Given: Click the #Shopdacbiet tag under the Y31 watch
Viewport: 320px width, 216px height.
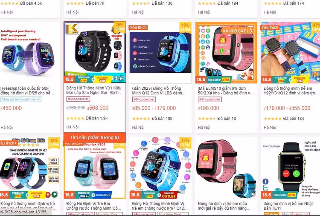Looking at the screenshot, I should [x=78, y=99].
